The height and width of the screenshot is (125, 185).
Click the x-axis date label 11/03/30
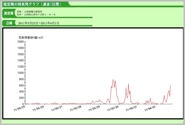tap(113, 108)
